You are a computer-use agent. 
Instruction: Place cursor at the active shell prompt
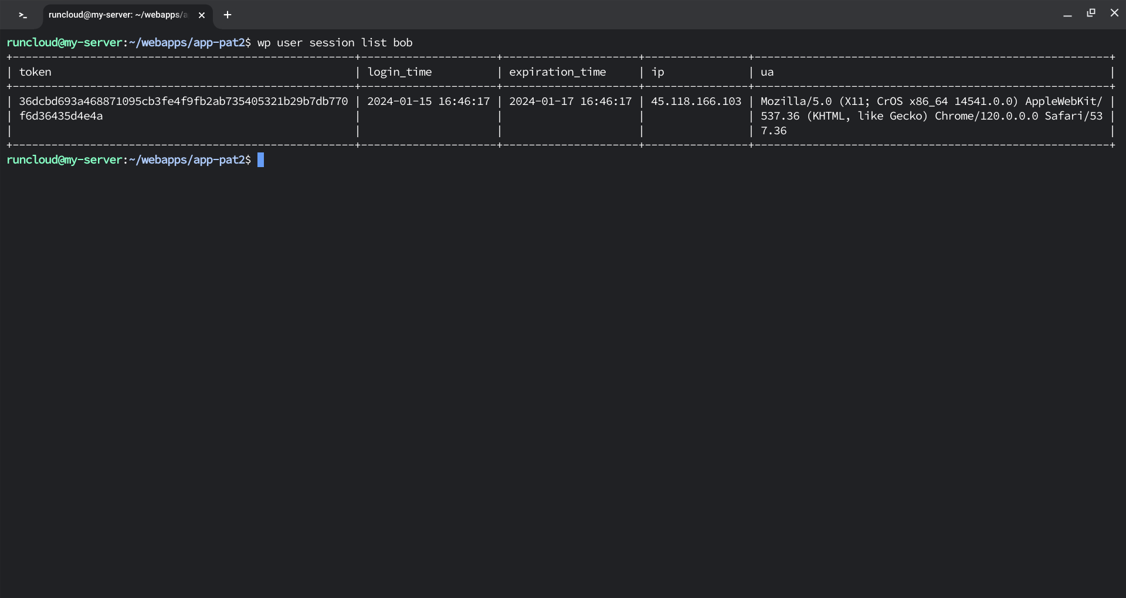260,159
